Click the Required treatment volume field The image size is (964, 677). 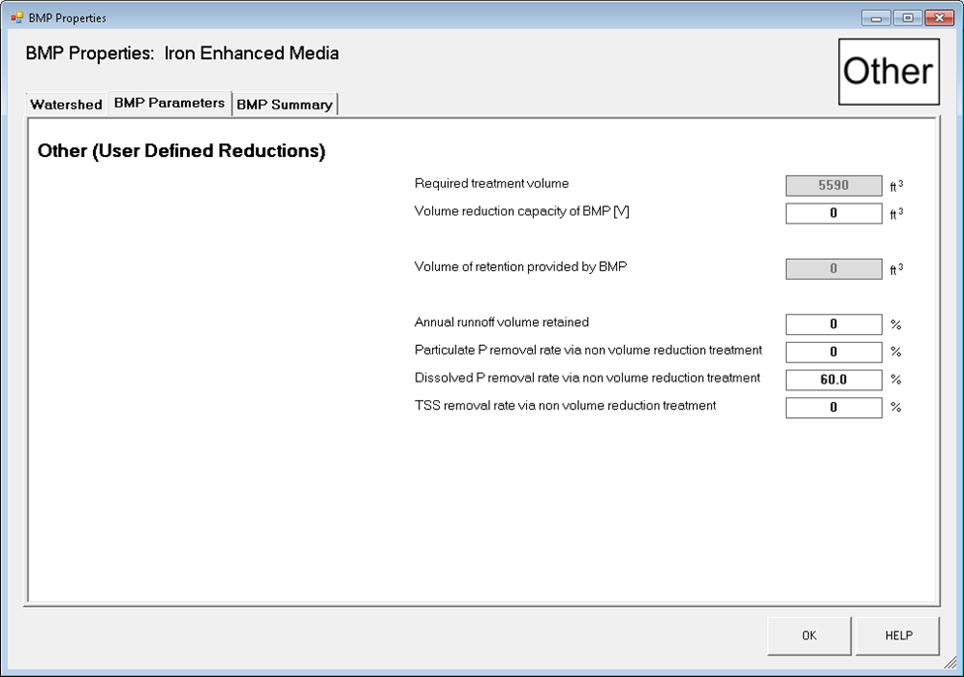pyautogui.click(x=833, y=186)
